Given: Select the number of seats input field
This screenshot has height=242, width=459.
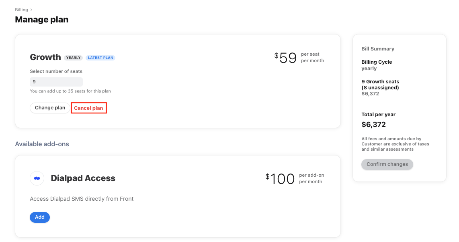Looking at the screenshot, I should pyautogui.click(x=56, y=82).
